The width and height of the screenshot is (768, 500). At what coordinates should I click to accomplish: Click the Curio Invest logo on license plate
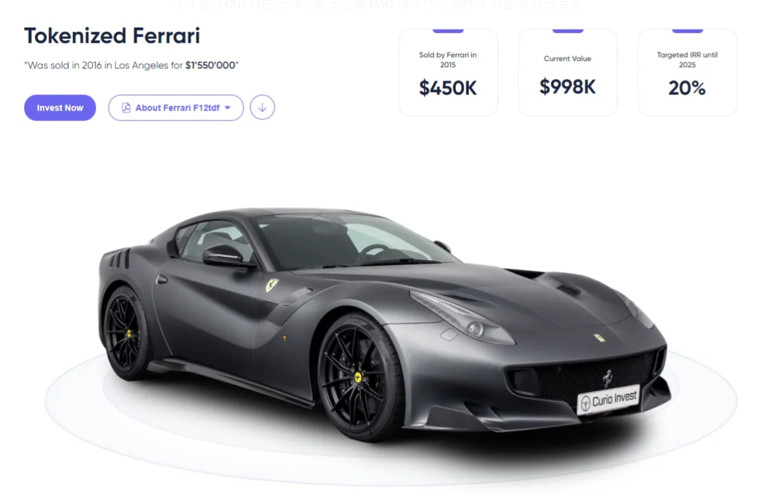point(608,400)
